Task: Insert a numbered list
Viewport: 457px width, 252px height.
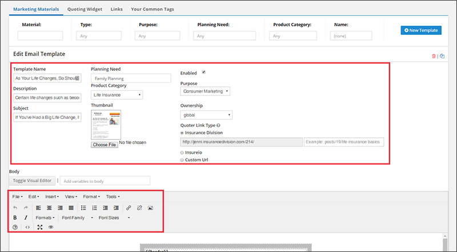Action: pyautogui.click(x=94, y=208)
